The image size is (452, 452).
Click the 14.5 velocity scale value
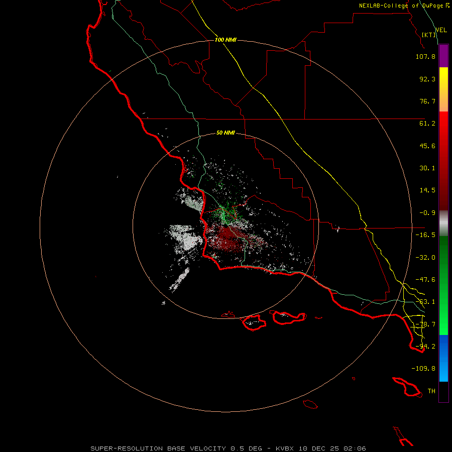click(x=427, y=190)
